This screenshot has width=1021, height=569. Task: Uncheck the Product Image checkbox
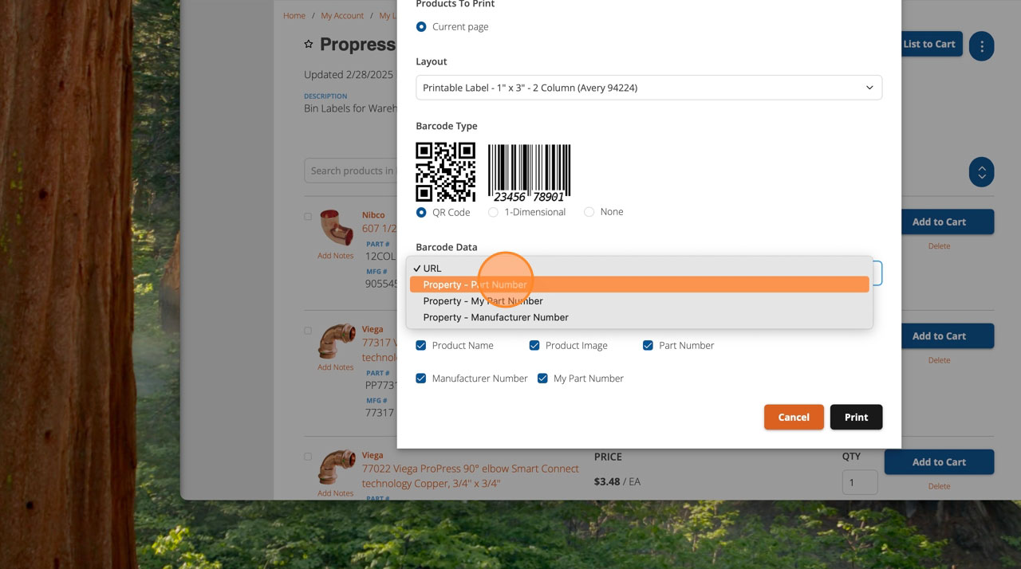[534, 346]
